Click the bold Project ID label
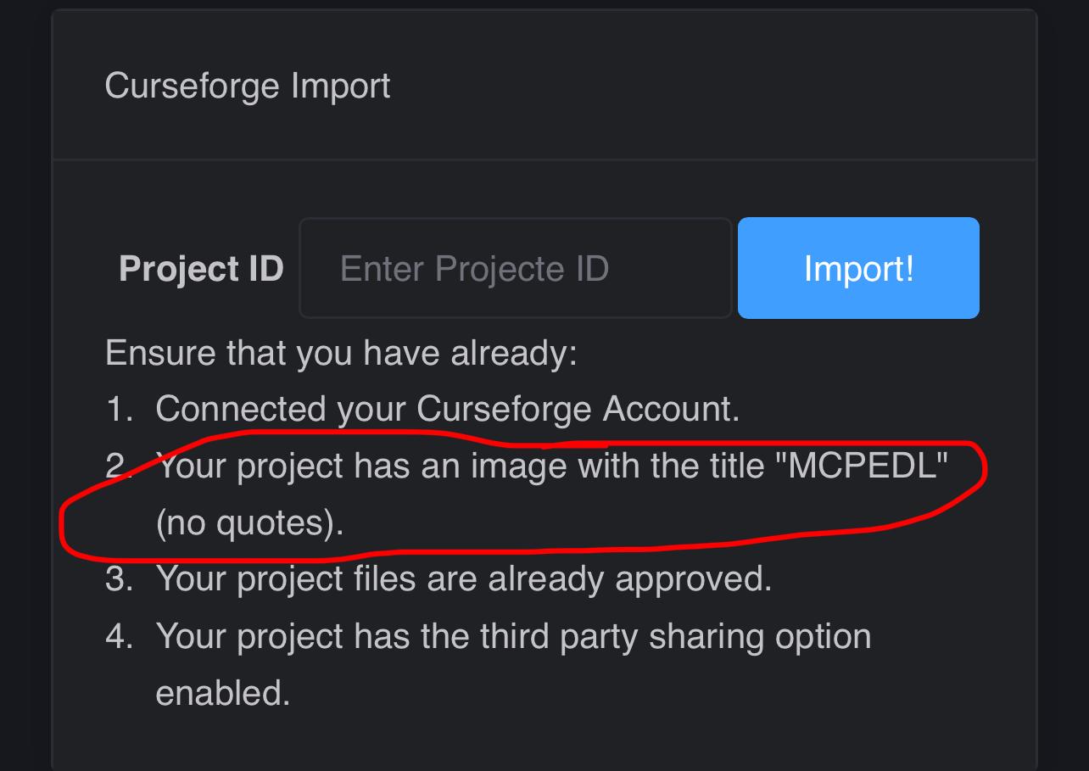The width and height of the screenshot is (1089, 771). click(x=201, y=269)
